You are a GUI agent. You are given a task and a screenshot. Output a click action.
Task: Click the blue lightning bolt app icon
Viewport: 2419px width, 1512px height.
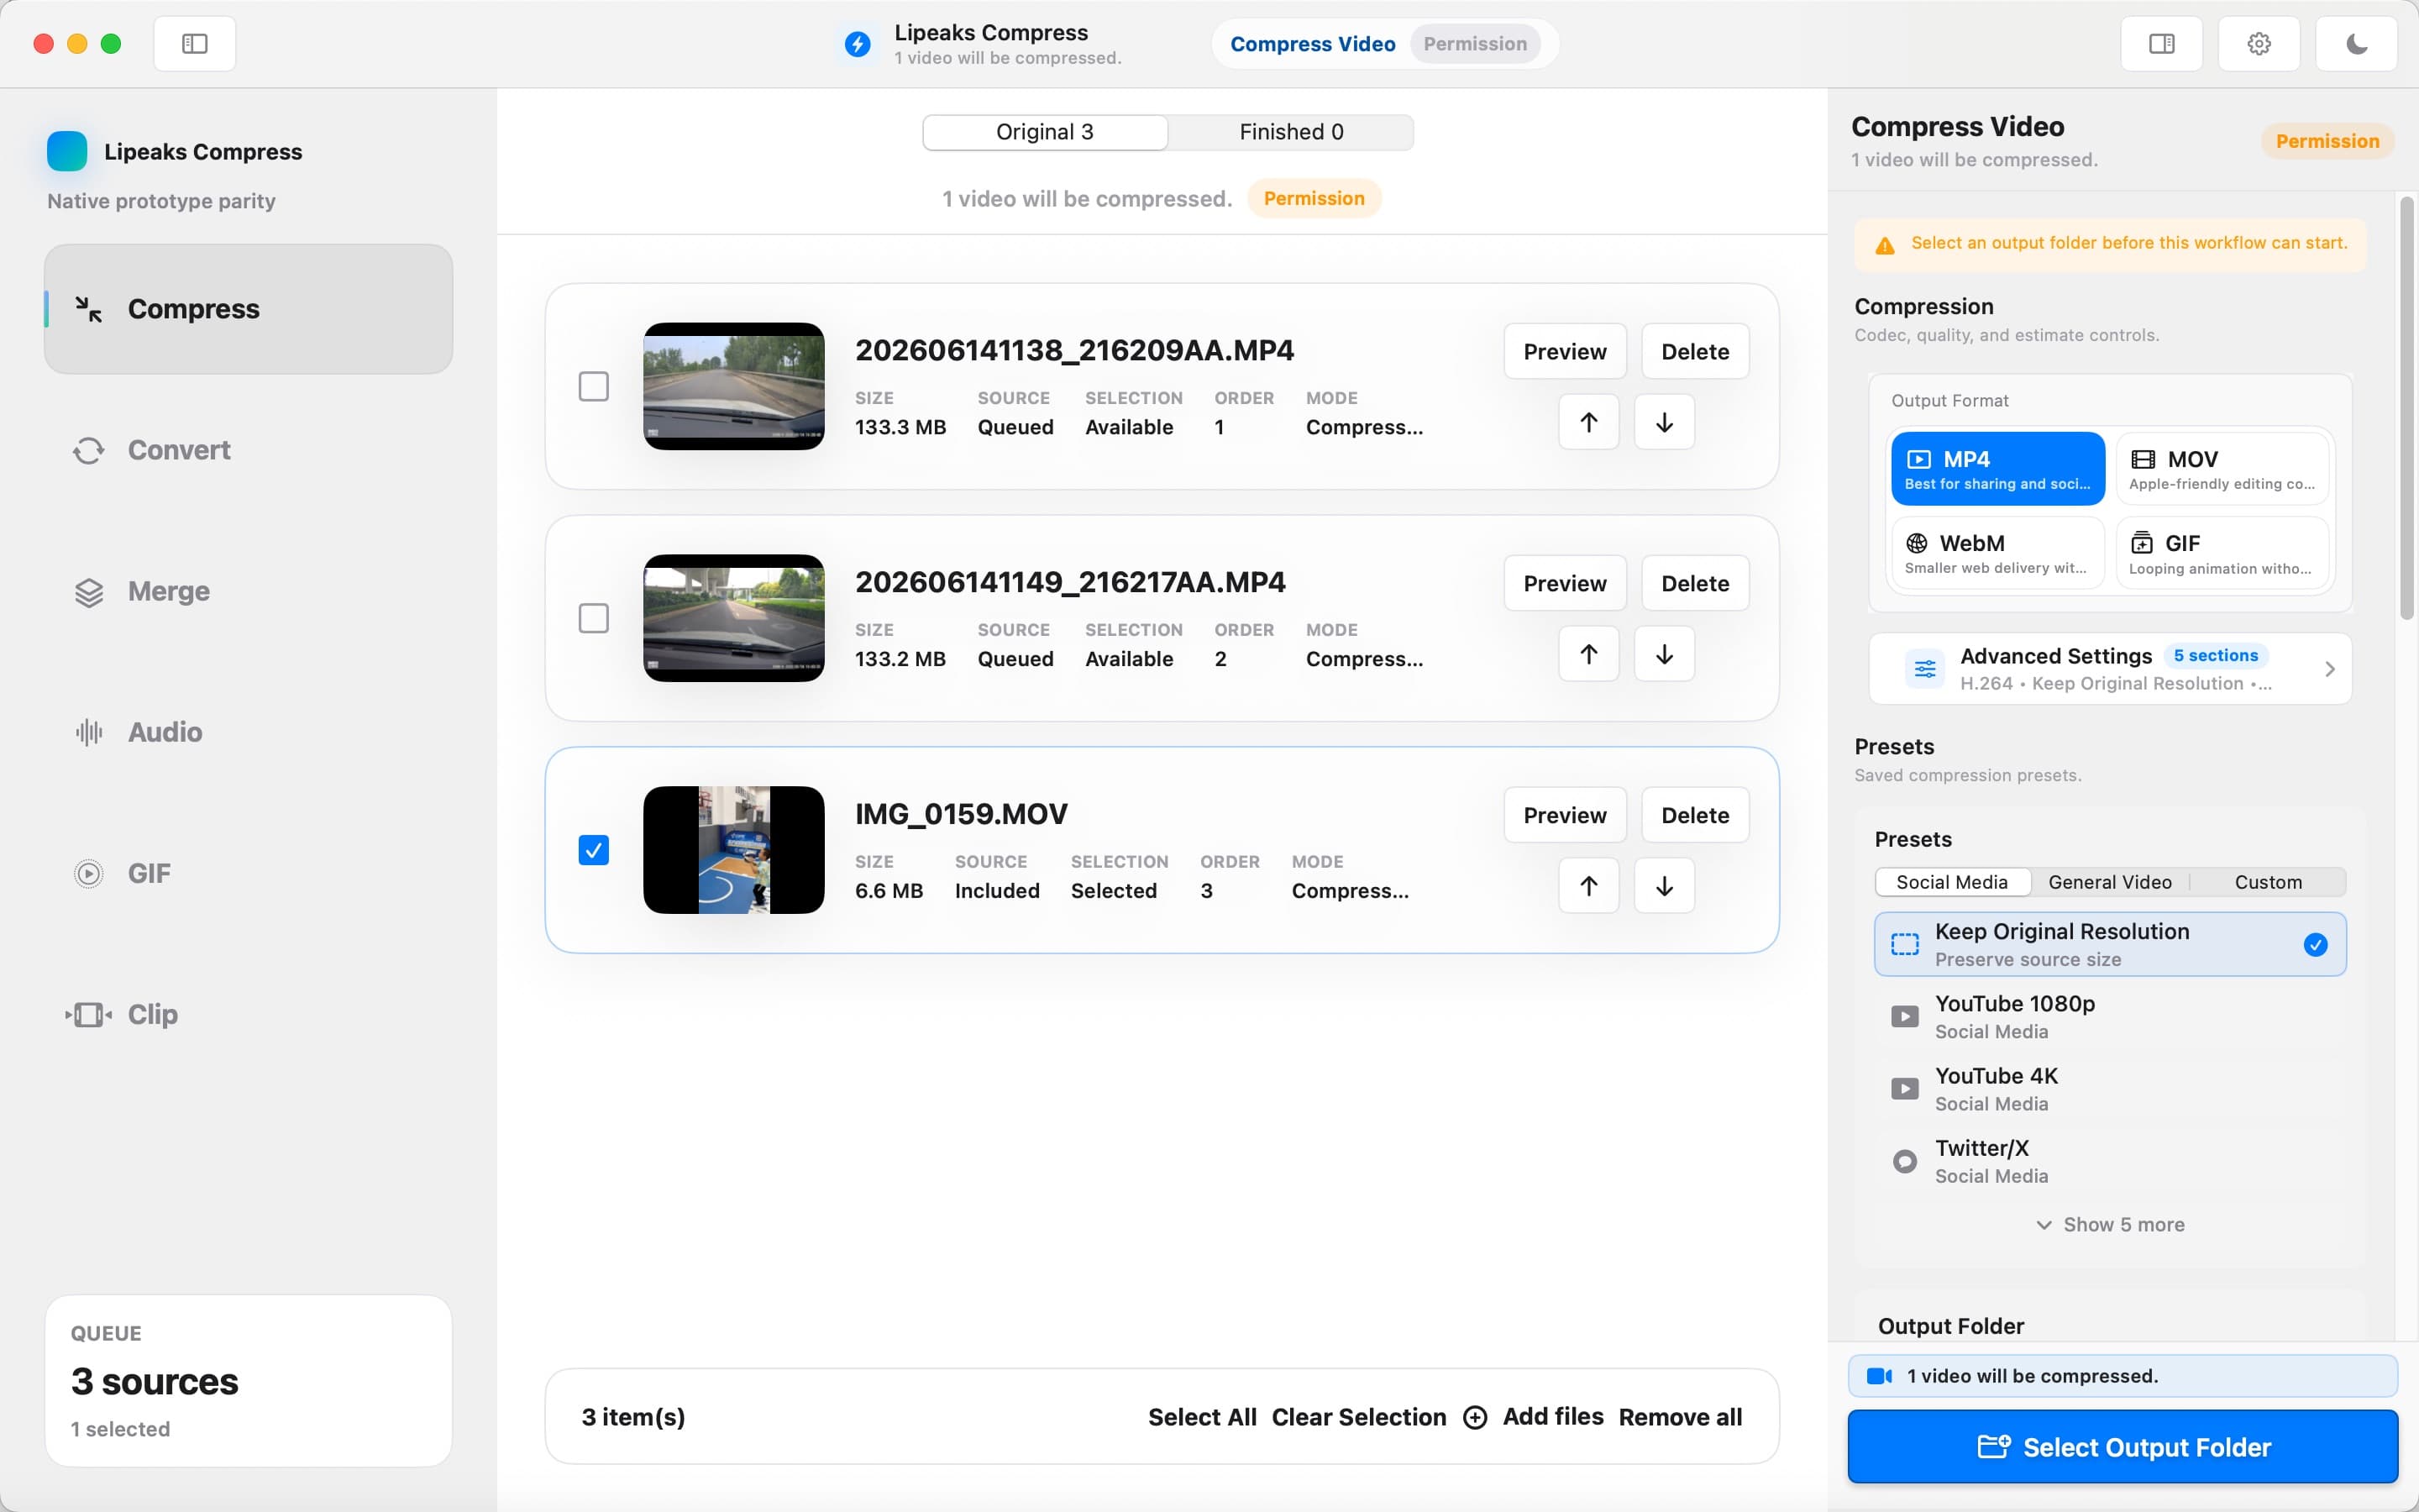[858, 44]
